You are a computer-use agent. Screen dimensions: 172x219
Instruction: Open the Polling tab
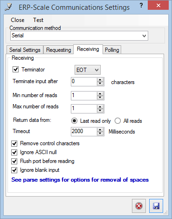click(x=112, y=50)
